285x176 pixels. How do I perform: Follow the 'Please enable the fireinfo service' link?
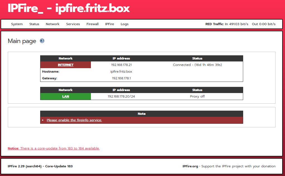point(74,120)
